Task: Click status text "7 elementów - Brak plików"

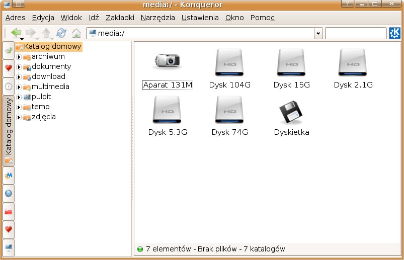Action: tap(191, 249)
